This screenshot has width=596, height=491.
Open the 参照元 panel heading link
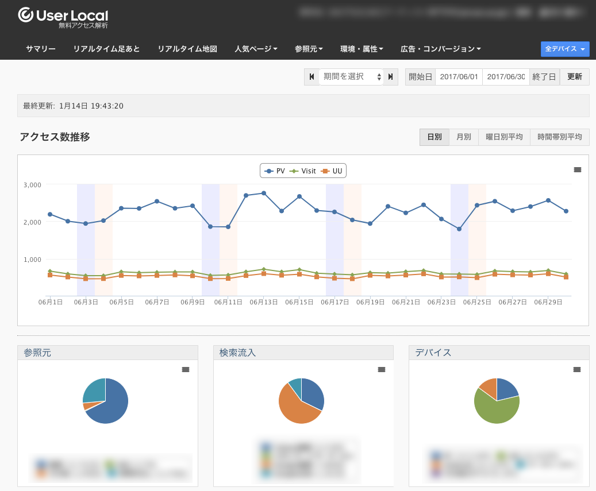coord(34,353)
